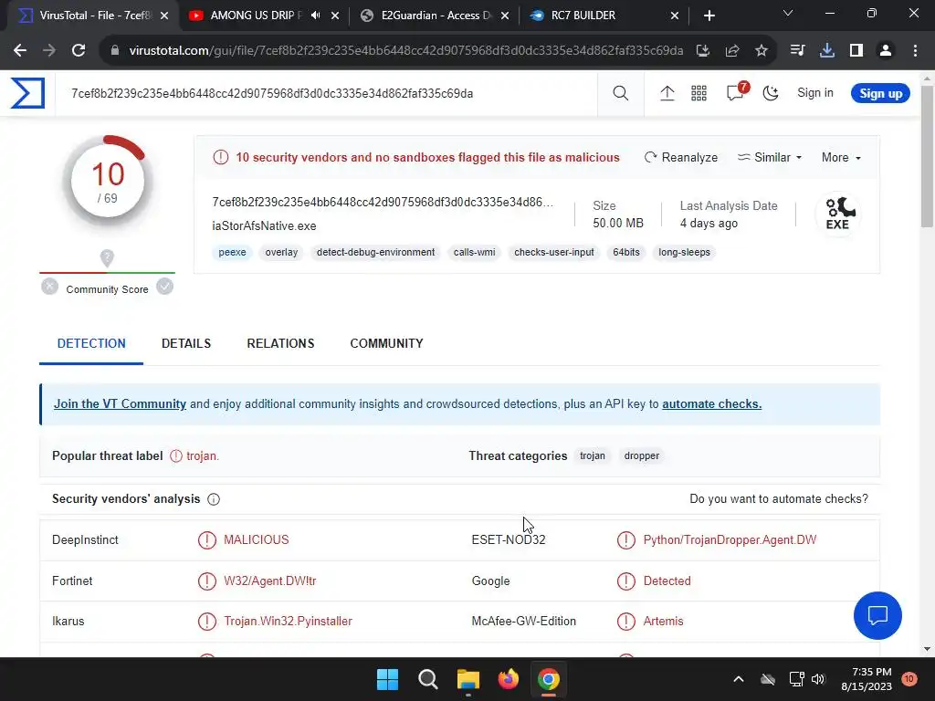Click the share page icon in address bar
Viewport: 935px width, 701px height.
[x=732, y=51]
